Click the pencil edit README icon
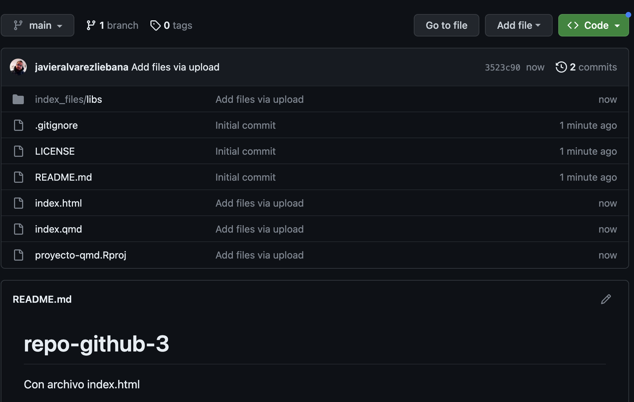Screen dimensions: 634x402 (x=606, y=299)
